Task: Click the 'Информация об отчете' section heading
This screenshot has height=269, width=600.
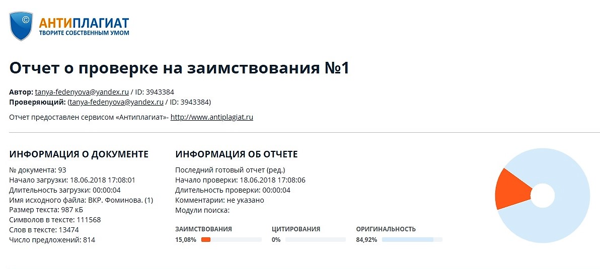Action: tap(237, 154)
